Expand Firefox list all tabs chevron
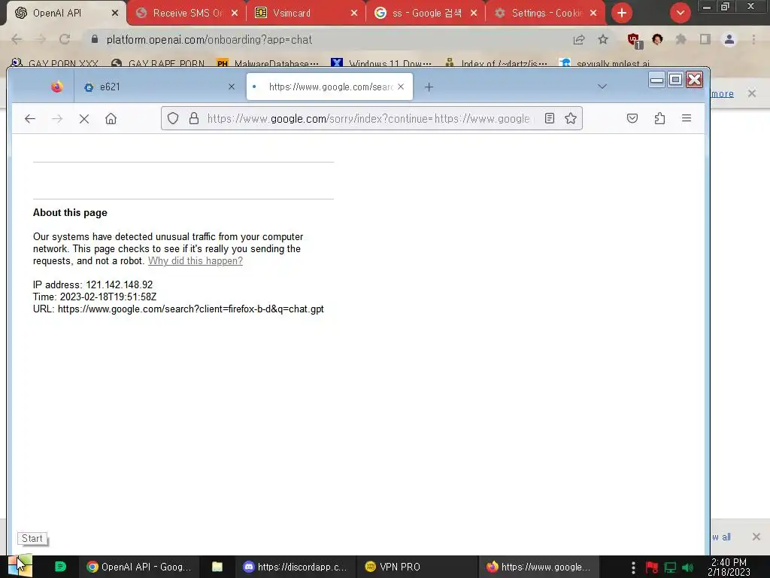This screenshot has width=770, height=578. click(x=602, y=87)
